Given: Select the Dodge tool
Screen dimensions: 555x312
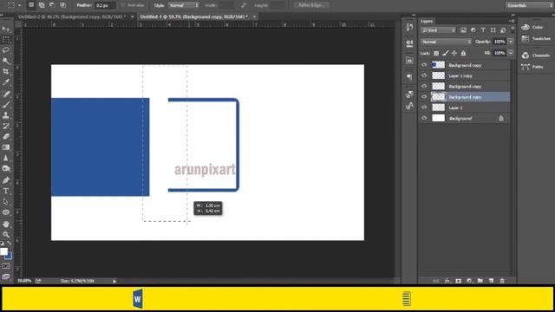Looking at the screenshot, I should (x=6, y=169).
